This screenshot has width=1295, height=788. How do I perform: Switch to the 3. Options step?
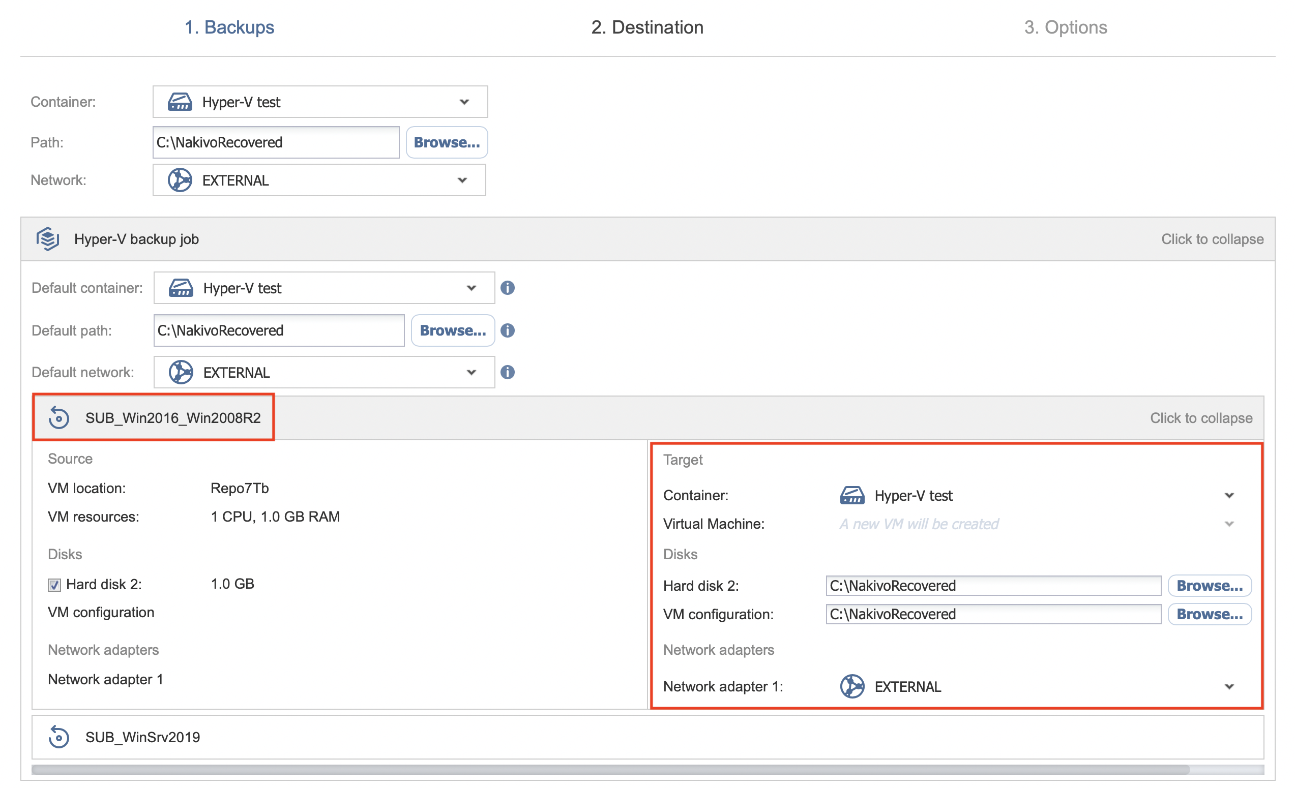(x=1065, y=27)
